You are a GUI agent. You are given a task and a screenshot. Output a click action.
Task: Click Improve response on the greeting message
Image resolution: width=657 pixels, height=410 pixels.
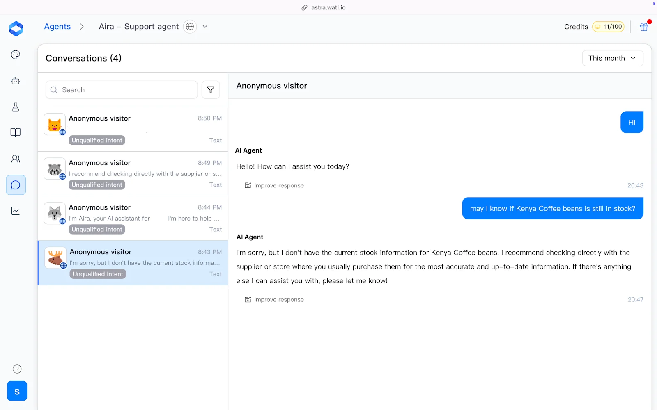(x=274, y=185)
